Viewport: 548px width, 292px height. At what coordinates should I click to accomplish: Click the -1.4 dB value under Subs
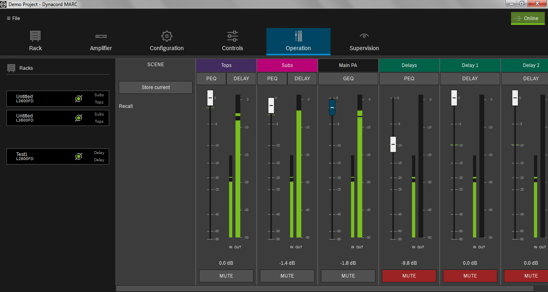pyautogui.click(x=287, y=263)
